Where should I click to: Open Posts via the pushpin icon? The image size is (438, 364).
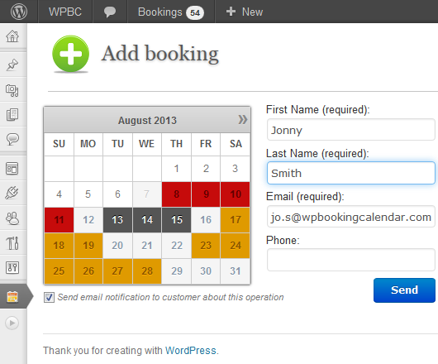[x=12, y=65]
